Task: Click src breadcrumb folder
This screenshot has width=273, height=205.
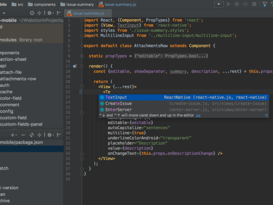Action: click(17, 5)
